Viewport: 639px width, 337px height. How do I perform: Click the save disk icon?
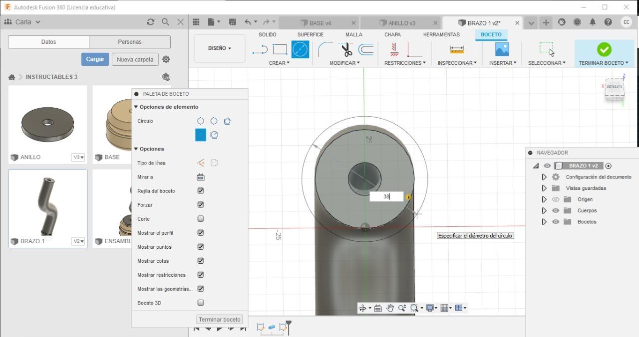(x=232, y=22)
